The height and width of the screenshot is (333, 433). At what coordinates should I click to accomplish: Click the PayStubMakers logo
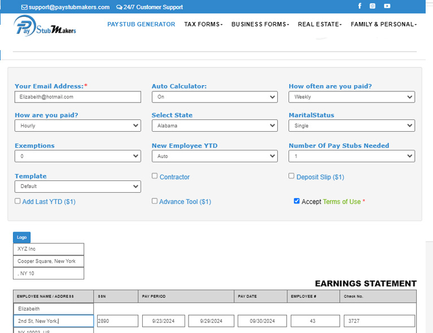click(45, 25)
